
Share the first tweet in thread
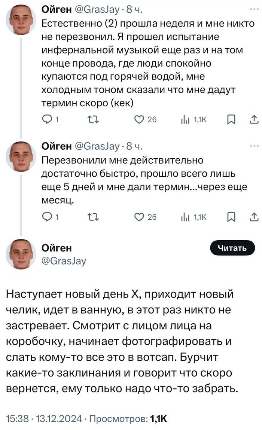(x=253, y=120)
